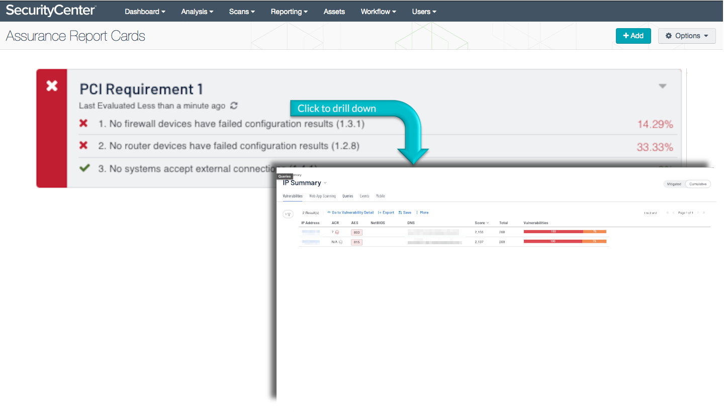Jump to last results page
The width and height of the screenshot is (724, 412).
[704, 213]
